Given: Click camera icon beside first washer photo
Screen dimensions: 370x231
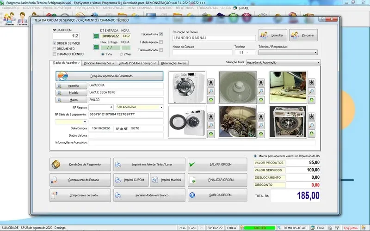Looking at the screenshot, I should click(210, 82).
